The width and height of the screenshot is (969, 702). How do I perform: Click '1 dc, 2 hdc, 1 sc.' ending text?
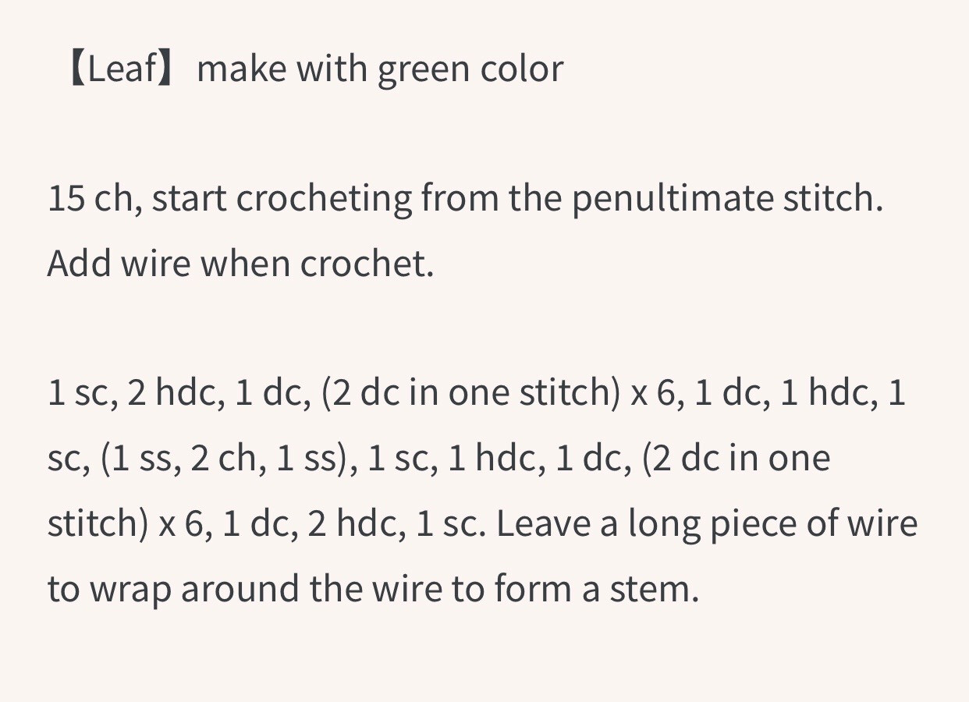click(x=355, y=523)
